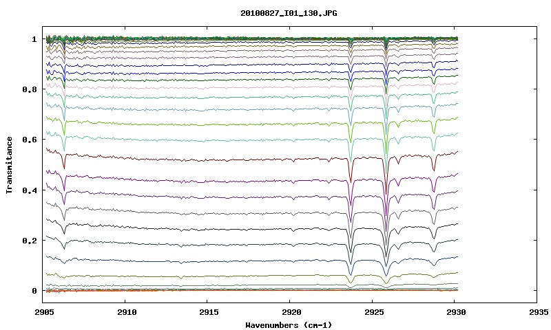This screenshot has height=330, width=551.
Task: Click the plot title 20100827_I01_130.JPG
Action: coord(289,13)
